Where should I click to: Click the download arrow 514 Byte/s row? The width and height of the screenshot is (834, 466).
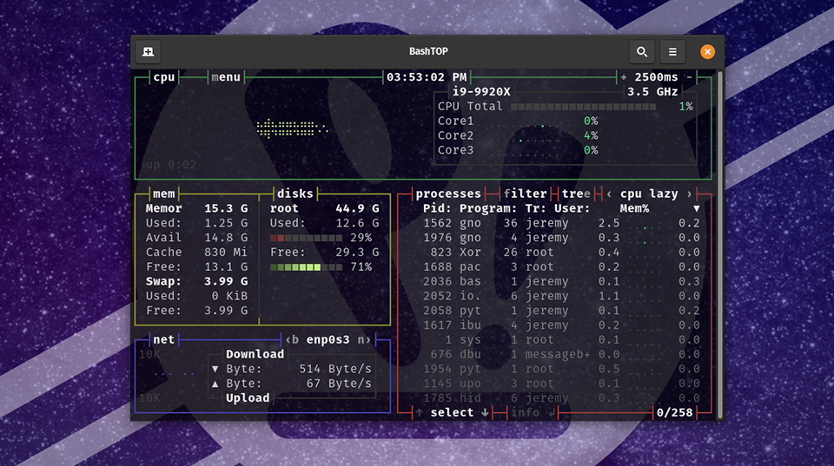pos(292,369)
